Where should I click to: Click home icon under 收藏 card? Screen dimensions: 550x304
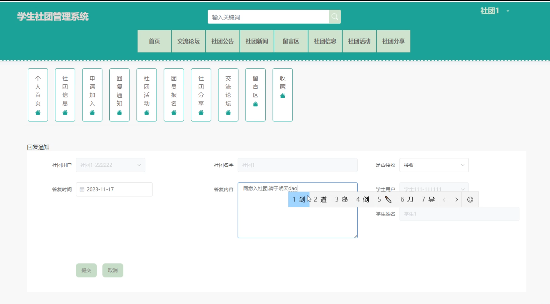pyautogui.click(x=283, y=96)
